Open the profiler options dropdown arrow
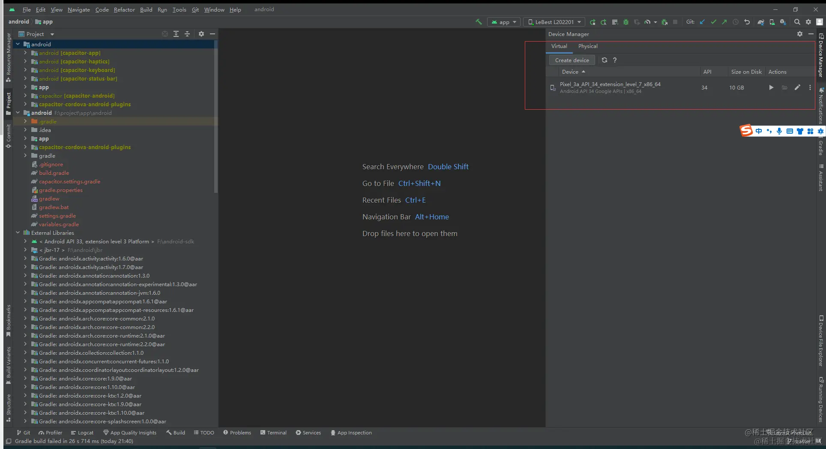The image size is (826, 449). [x=655, y=22]
